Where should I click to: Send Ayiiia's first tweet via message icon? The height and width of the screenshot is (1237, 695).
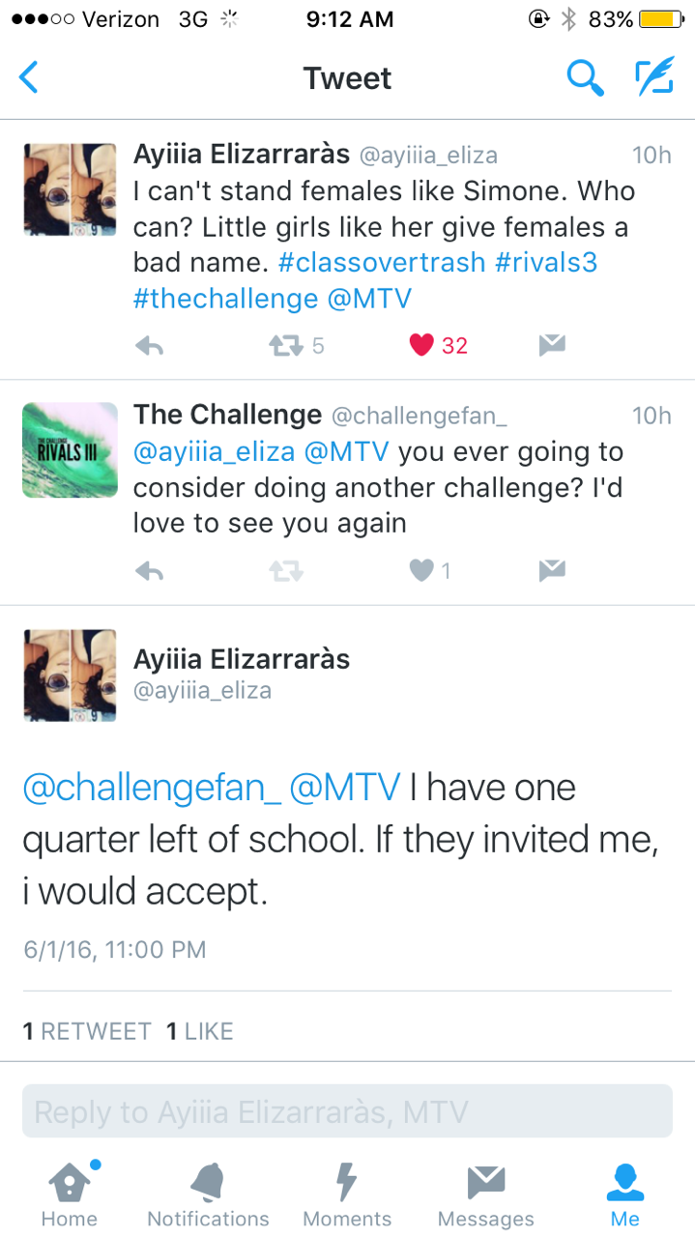pos(551,345)
